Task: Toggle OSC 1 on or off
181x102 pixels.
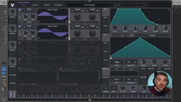Action: point(20,10)
